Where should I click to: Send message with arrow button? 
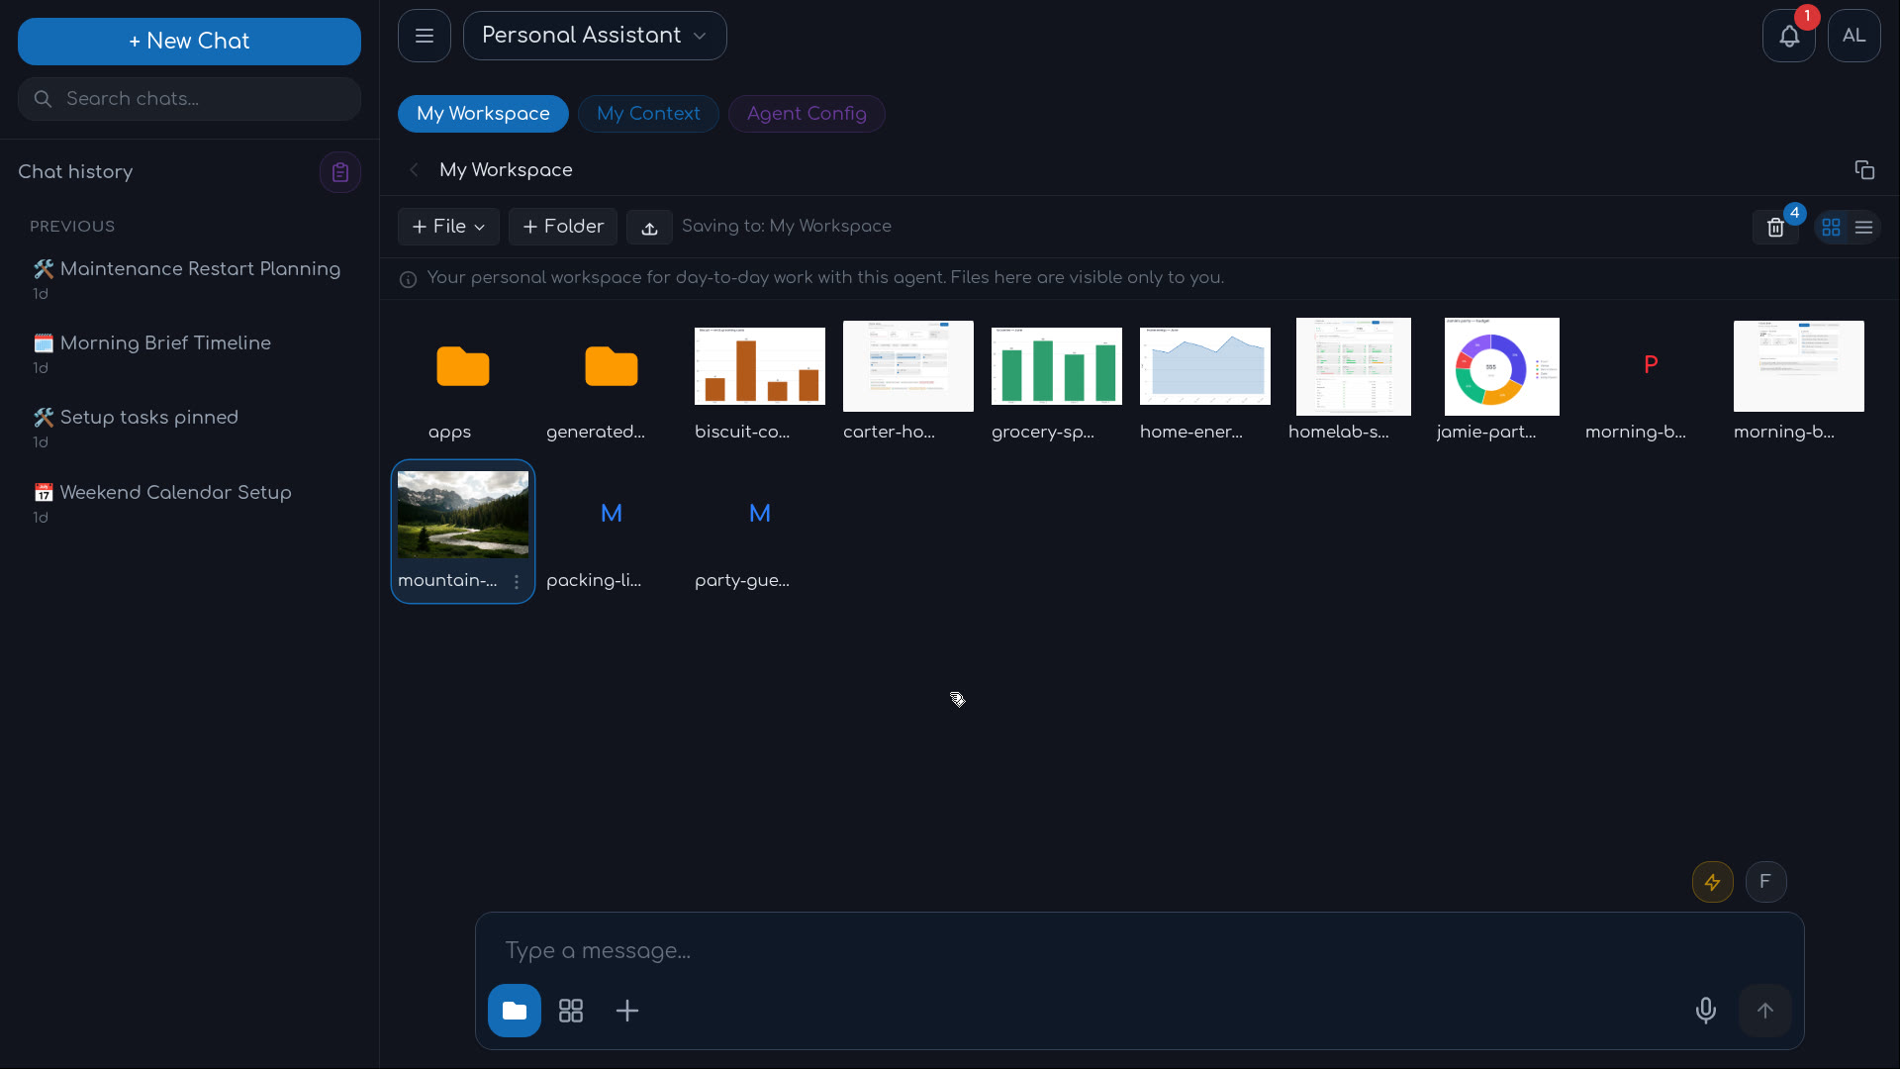(x=1765, y=1011)
